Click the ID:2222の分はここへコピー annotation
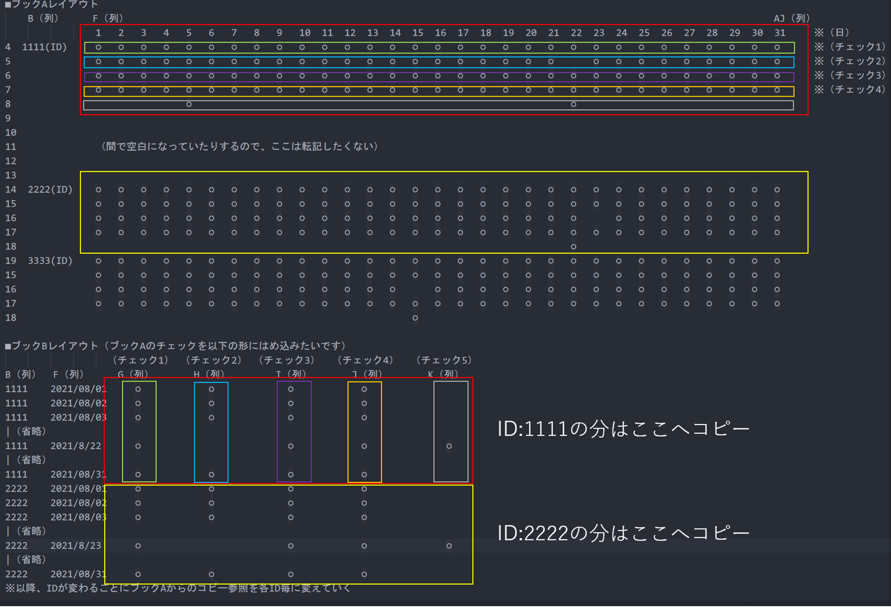The width and height of the screenshot is (891, 607). coord(623,533)
